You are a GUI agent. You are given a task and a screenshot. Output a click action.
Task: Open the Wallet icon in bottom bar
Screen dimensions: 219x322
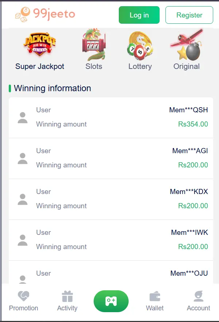click(x=155, y=296)
